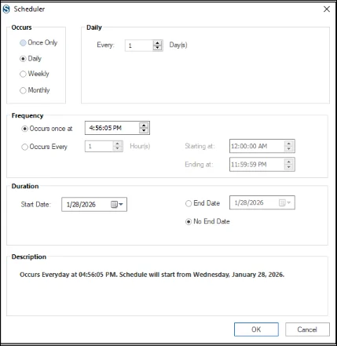The height and width of the screenshot is (346, 337).
Task: Open the Start Date calendar dropdown
Action: click(x=117, y=204)
